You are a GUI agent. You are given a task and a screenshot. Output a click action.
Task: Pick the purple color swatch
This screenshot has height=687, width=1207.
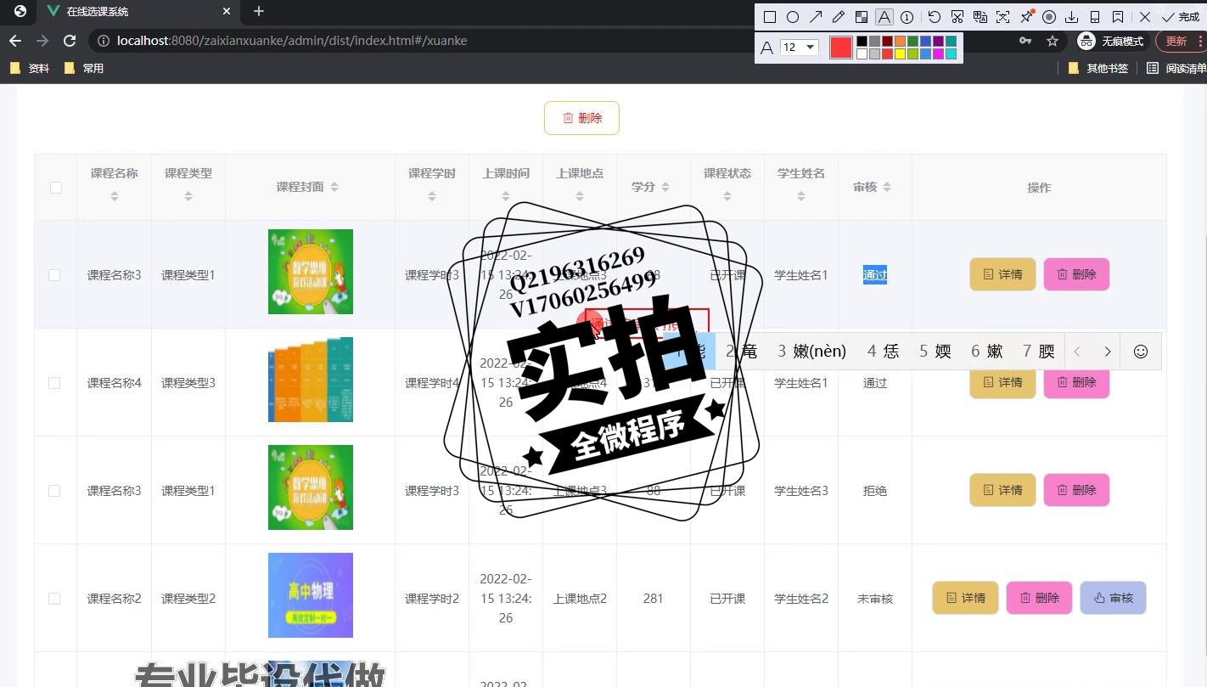[939, 41]
